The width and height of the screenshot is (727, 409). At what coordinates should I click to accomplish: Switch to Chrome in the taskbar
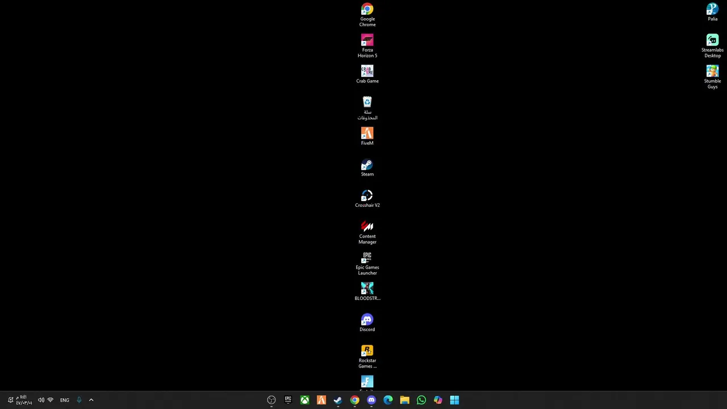coord(354,400)
